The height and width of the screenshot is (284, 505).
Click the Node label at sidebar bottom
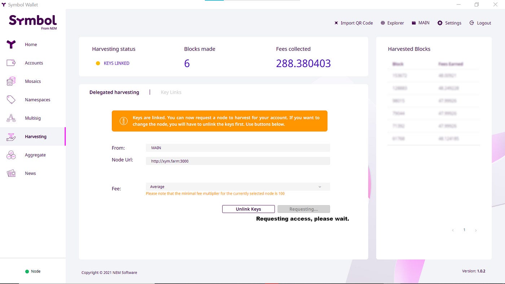tap(36, 271)
